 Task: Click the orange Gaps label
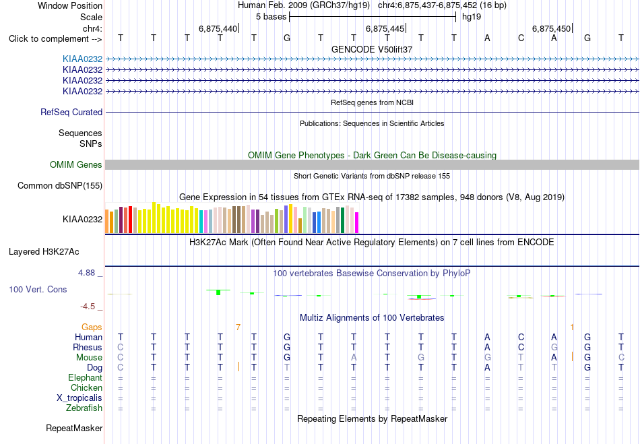(x=92, y=327)
